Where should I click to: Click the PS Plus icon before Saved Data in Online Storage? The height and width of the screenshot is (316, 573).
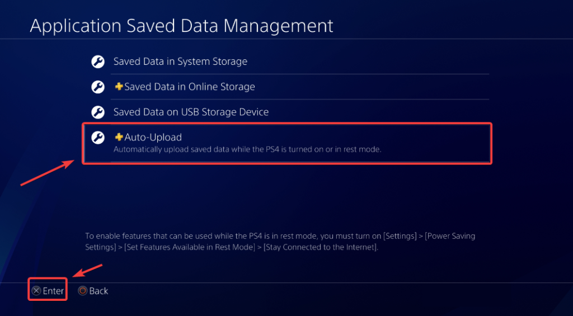point(119,87)
